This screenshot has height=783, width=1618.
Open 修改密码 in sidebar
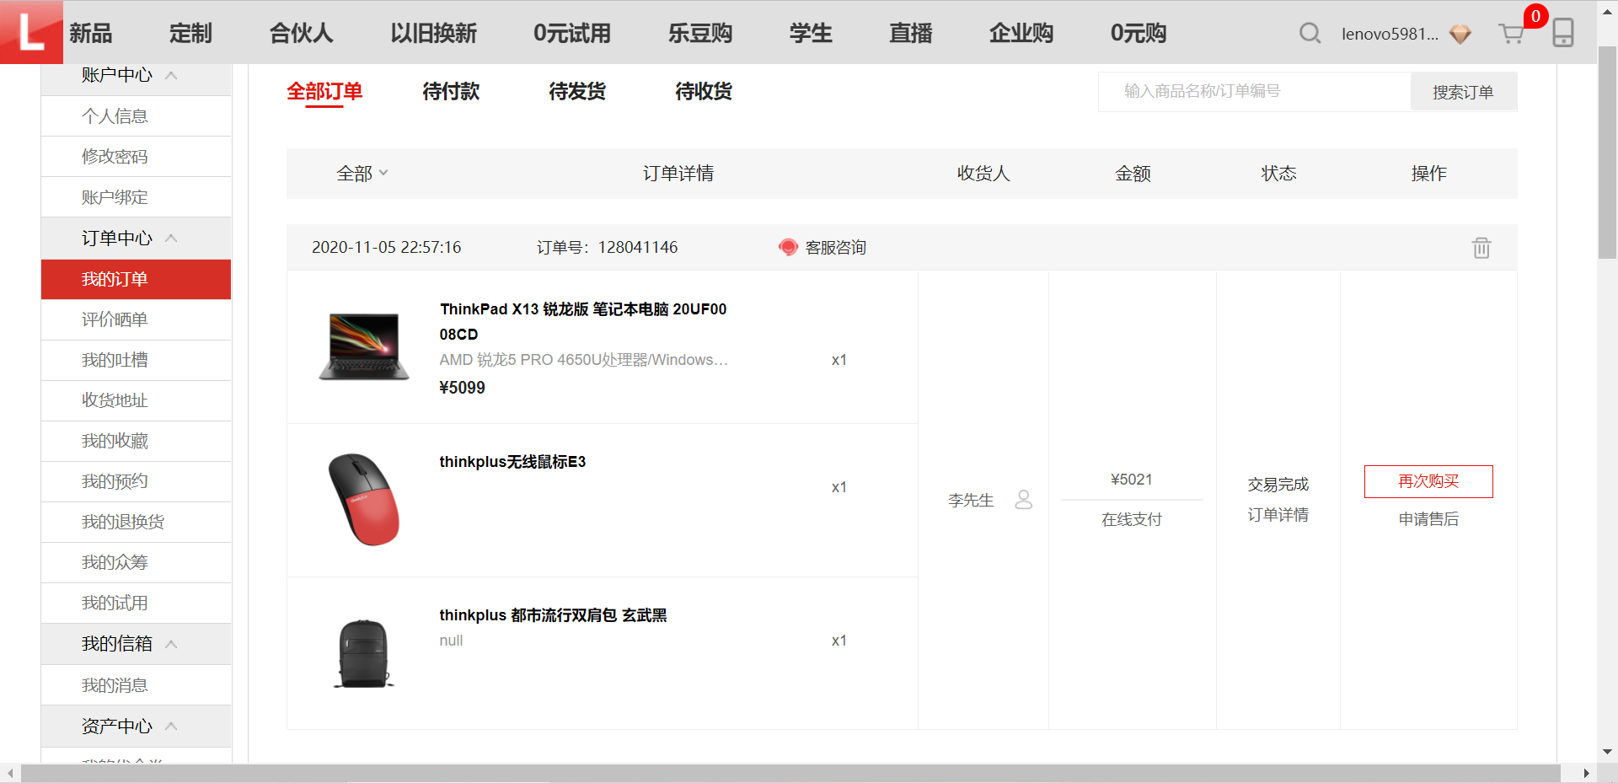point(136,157)
